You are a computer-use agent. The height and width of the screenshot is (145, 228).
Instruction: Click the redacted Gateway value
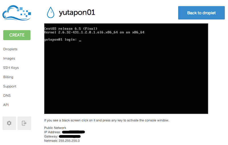click(70, 136)
